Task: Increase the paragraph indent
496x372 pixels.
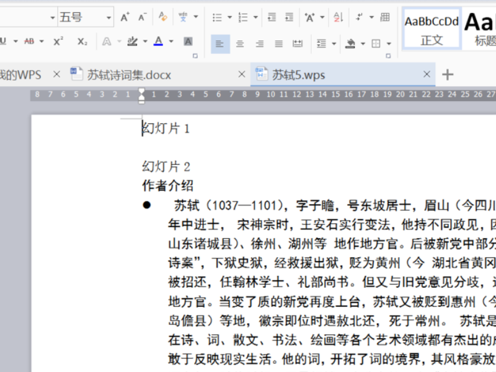Action: coord(289,17)
